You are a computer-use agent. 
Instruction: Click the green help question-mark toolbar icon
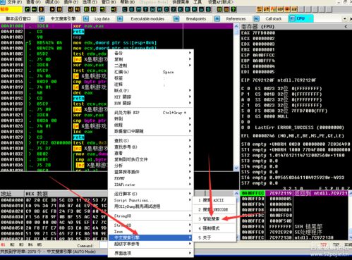click(233, 9)
